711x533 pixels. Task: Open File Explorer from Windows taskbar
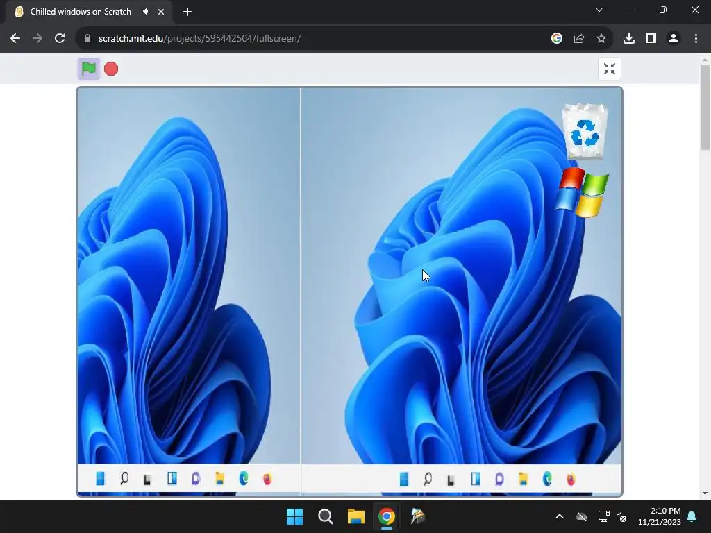[356, 516]
